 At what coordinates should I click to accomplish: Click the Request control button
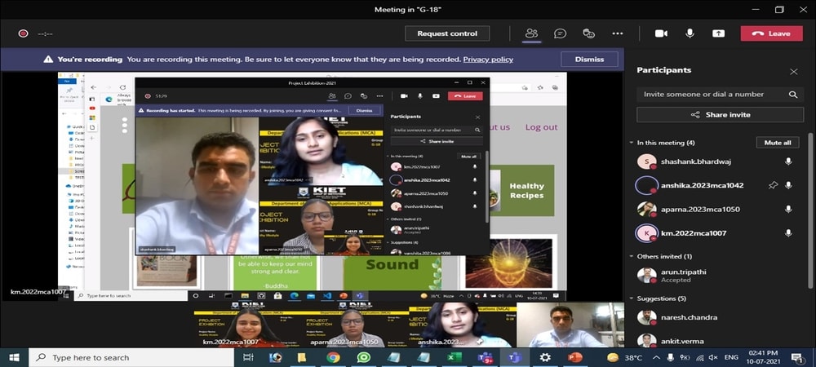[x=447, y=33]
